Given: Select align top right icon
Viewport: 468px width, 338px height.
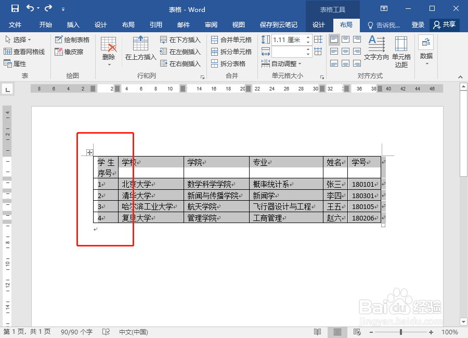Looking at the screenshot, I should [x=357, y=39].
